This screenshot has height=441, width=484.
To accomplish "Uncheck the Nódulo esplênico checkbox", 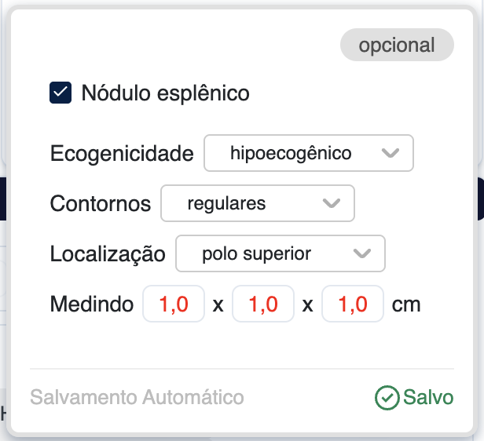I will coord(60,93).
